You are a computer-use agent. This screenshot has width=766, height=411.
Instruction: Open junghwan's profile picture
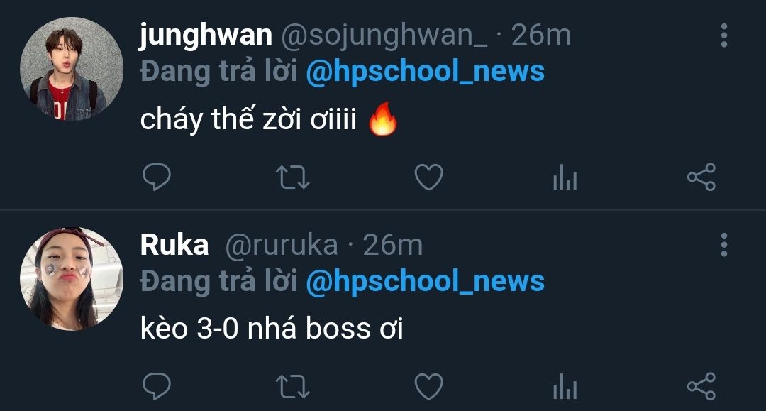(x=72, y=69)
